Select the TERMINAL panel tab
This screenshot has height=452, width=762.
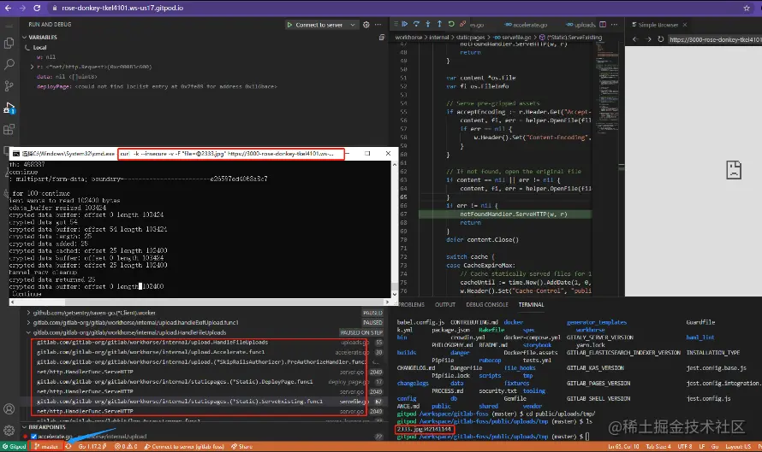(531, 304)
